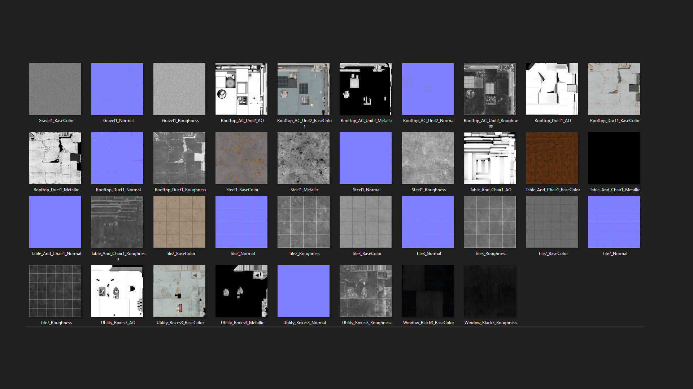
Task: Select the Steel1_Metallic grayscale texture
Action: point(304,158)
